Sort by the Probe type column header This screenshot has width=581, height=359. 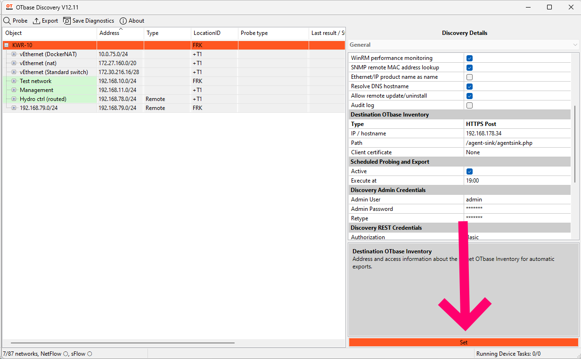pyautogui.click(x=274, y=33)
